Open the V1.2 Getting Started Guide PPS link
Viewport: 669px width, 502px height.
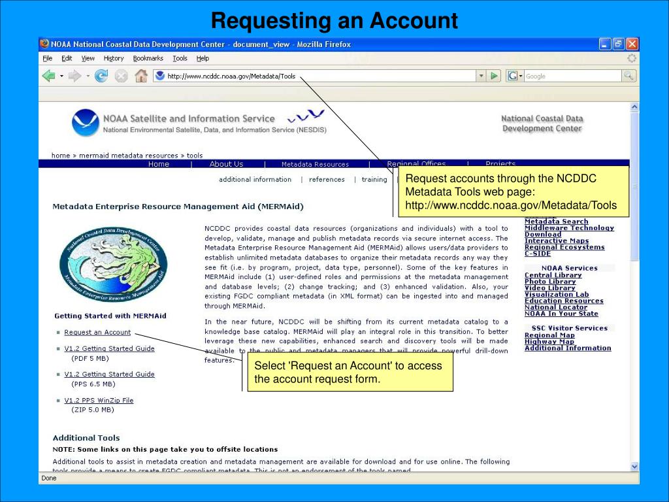point(110,374)
